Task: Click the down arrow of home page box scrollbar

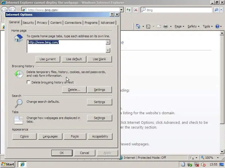Action: point(108,50)
